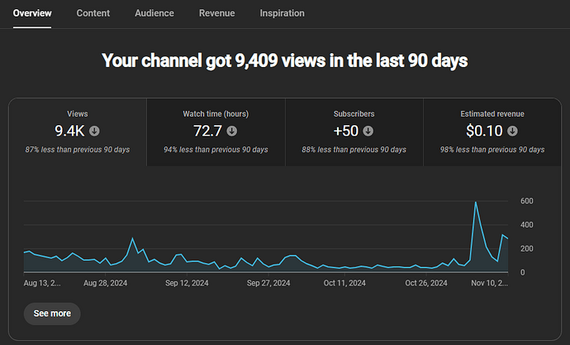Click the down arrow icon next to 72.7

[x=232, y=131]
